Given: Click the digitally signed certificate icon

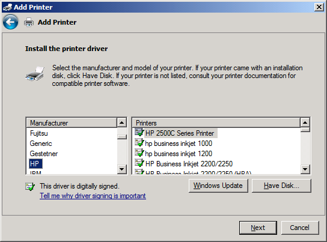Looking at the screenshot, I should pos(30,186).
